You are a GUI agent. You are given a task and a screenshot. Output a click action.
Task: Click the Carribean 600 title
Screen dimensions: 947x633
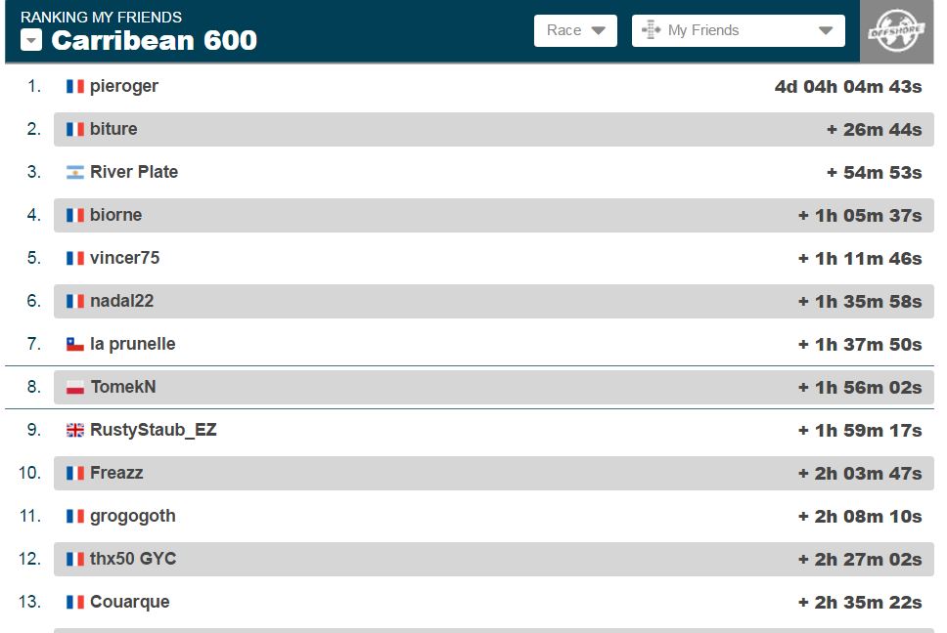pos(154,40)
